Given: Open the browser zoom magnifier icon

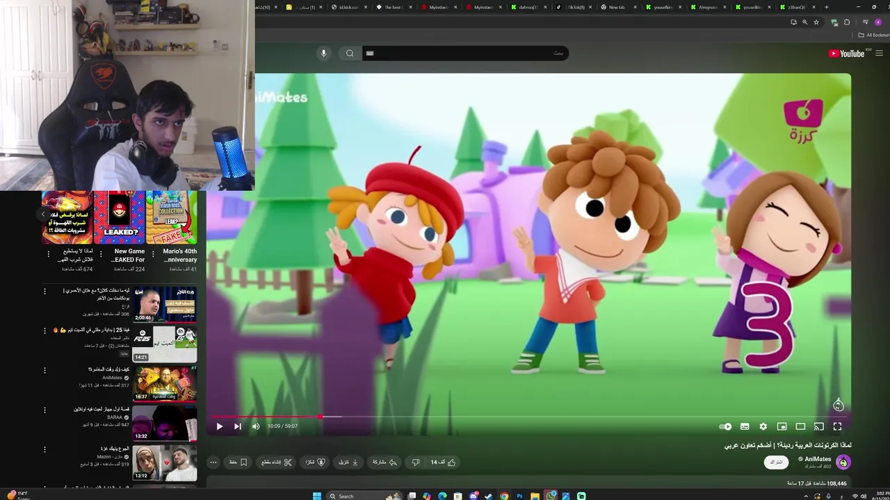Looking at the screenshot, I should [805, 22].
